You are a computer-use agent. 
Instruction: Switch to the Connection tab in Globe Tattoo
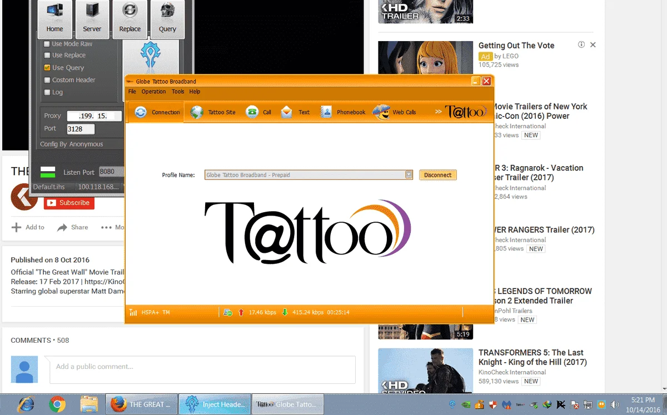tap(157, 112)
